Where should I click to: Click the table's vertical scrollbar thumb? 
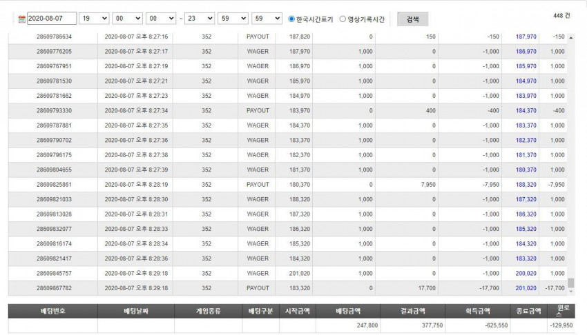571,283
